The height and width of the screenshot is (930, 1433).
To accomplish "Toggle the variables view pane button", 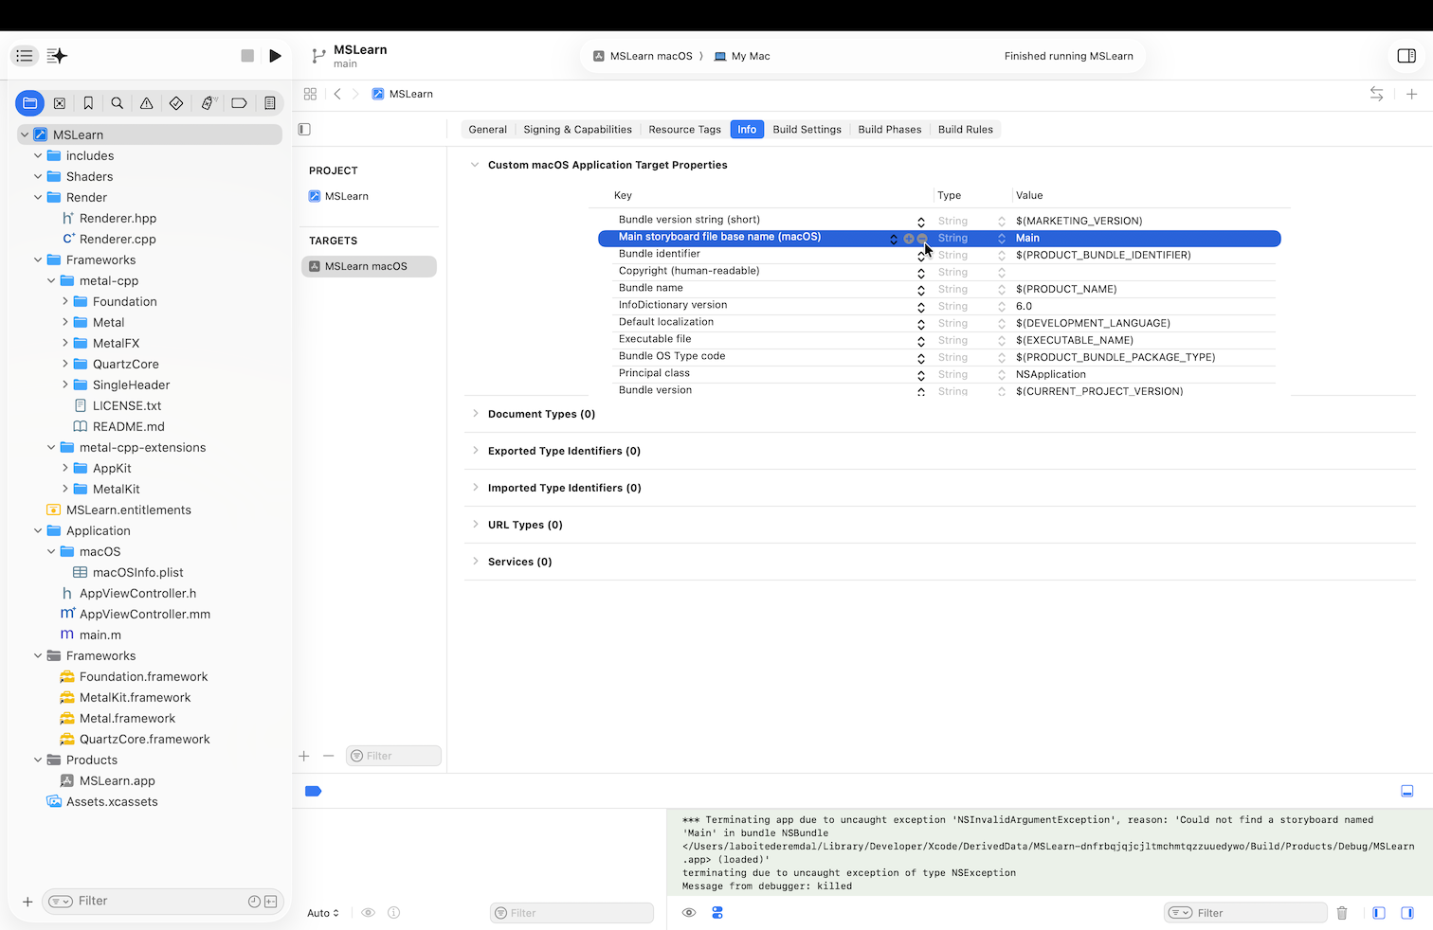I will [1379, 913].
